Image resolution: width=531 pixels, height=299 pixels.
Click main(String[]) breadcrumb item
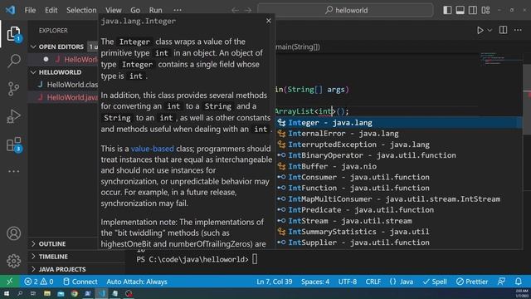click(298, 47)
